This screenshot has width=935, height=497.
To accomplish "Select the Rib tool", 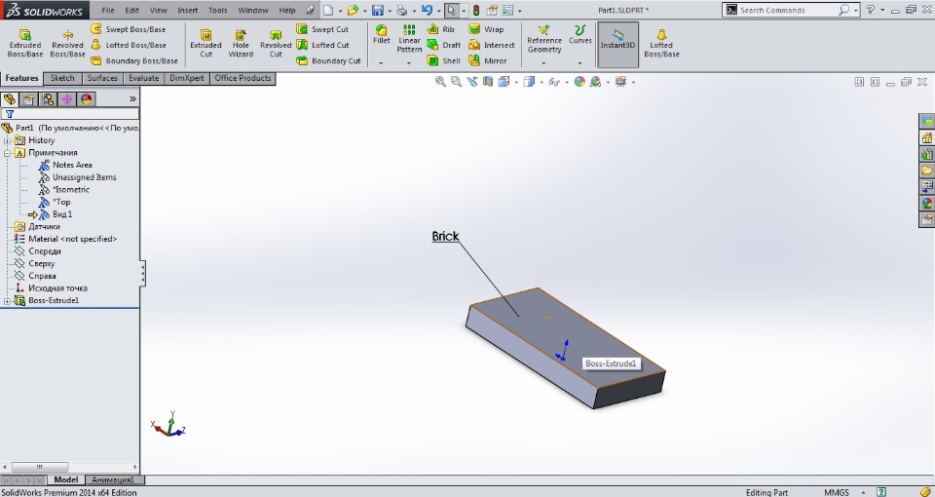I will click(x=440, y=29).
